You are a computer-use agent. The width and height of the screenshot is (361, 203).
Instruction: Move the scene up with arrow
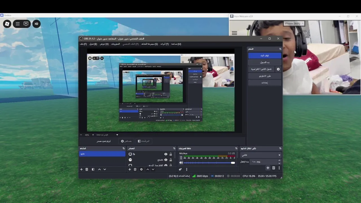coord(99,169)
